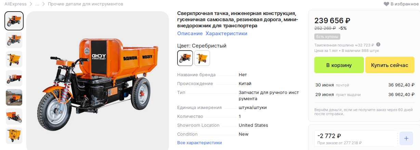Choose 30 июня postal delivery option

(365, 85)
